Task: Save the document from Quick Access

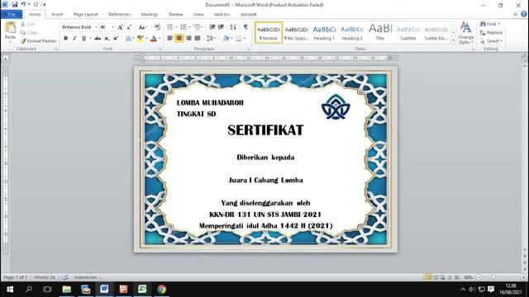Action: pyautogui.click(x=15, y=5)
